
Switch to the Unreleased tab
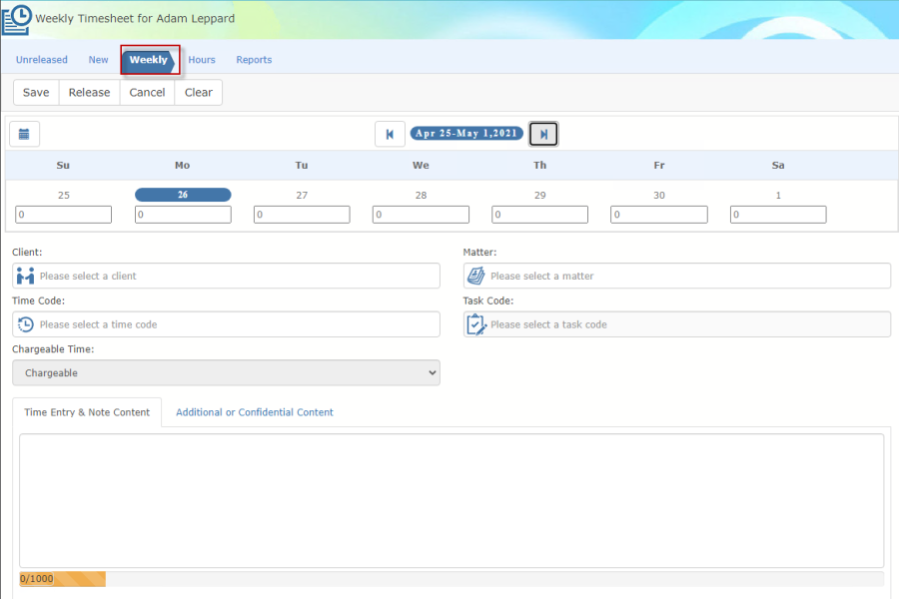(41, 60)
